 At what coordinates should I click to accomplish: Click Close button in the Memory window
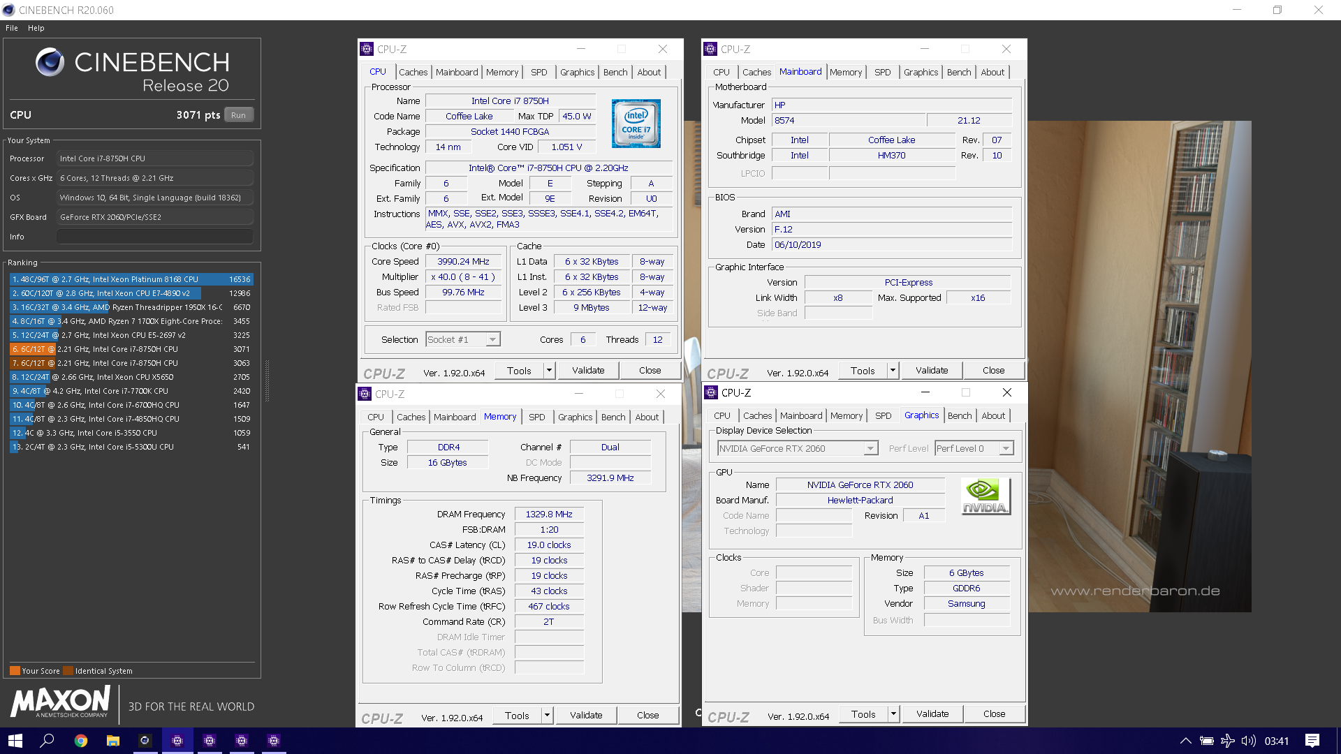647,715
